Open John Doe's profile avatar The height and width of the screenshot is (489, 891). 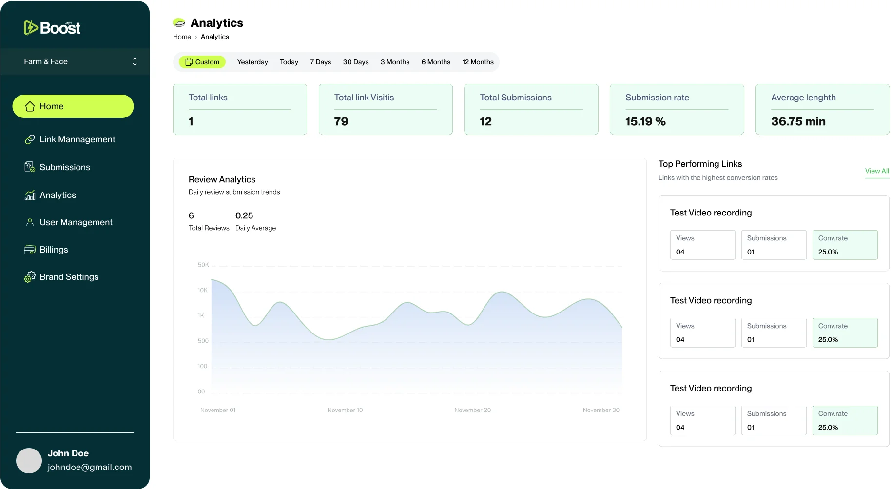click(x=29, y=461)
